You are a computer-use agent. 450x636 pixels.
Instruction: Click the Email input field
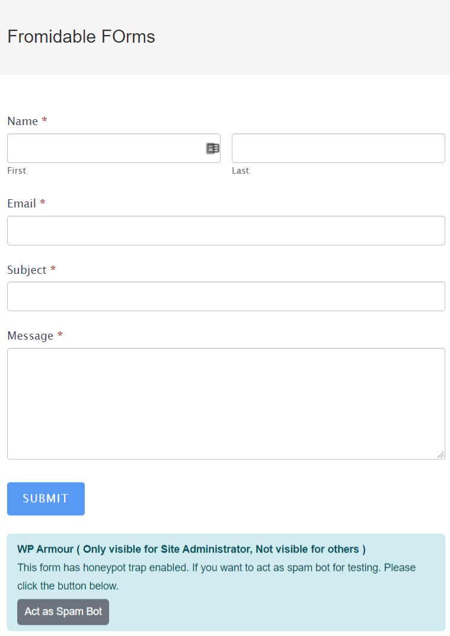pyautogui.click(x=225, y=231)
